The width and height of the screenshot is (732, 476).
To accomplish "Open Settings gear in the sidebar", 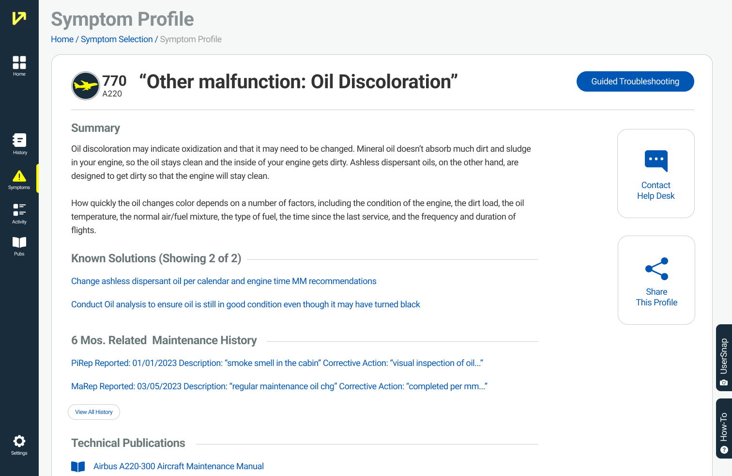I will (x=19, y=441).
